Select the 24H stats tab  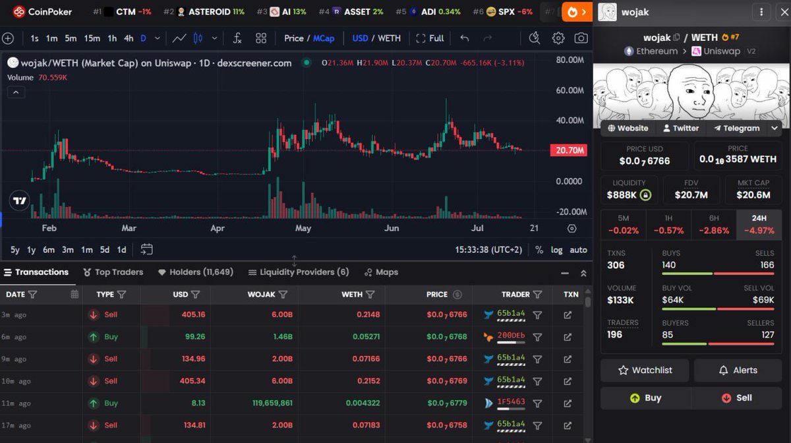[x=759, y=224]
